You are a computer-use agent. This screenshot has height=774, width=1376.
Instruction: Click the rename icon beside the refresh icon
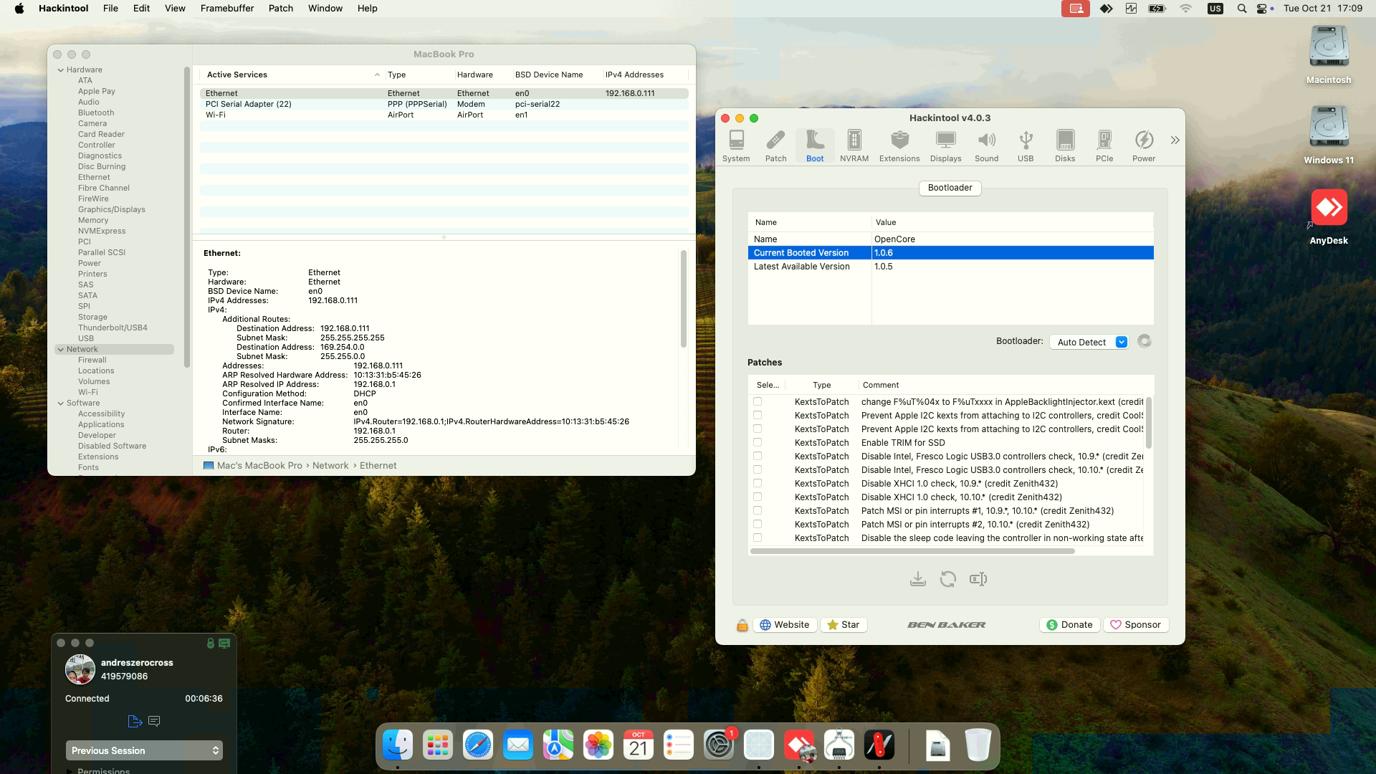click(x=978, y=579)
